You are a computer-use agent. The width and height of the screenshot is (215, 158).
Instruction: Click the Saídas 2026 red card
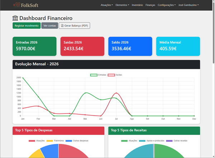(x=82, y=46)
